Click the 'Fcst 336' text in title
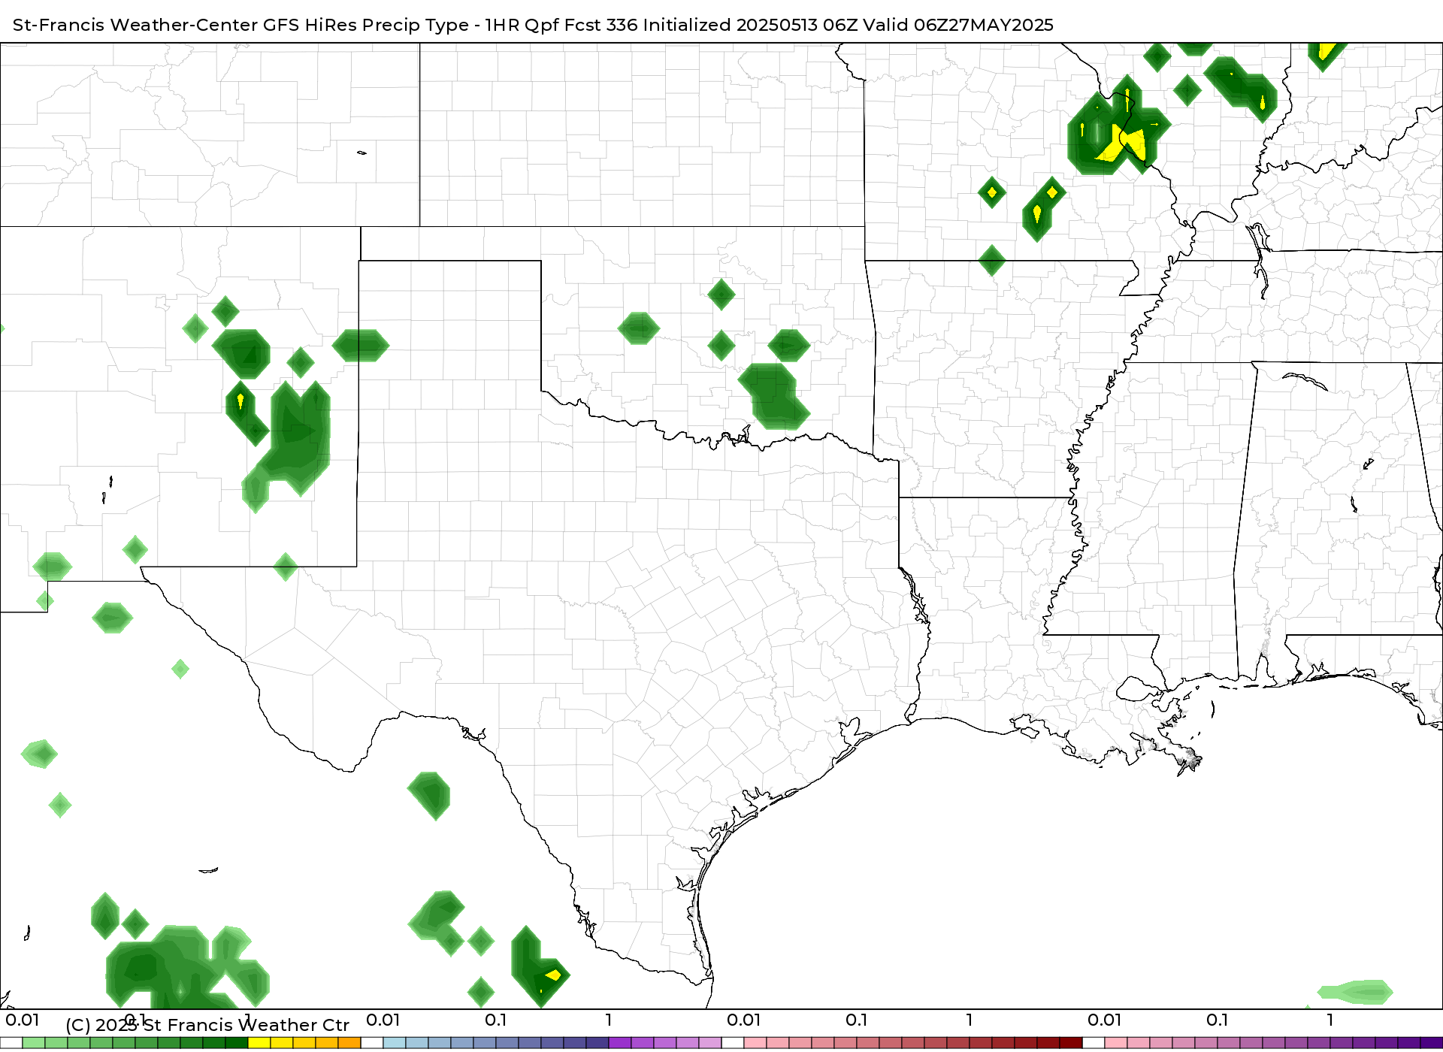The width and height of the screenshot is (1443, 1052). (x=600, y=25)
